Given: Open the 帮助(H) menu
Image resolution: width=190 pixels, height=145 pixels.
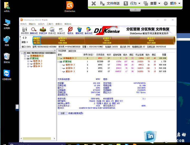Looking at the screenshot, I should pos(68,24).
